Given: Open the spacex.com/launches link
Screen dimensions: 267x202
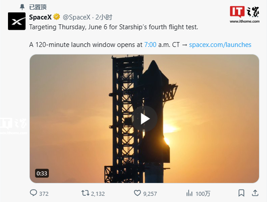Looking at the screenshot, I should (223, 45).
